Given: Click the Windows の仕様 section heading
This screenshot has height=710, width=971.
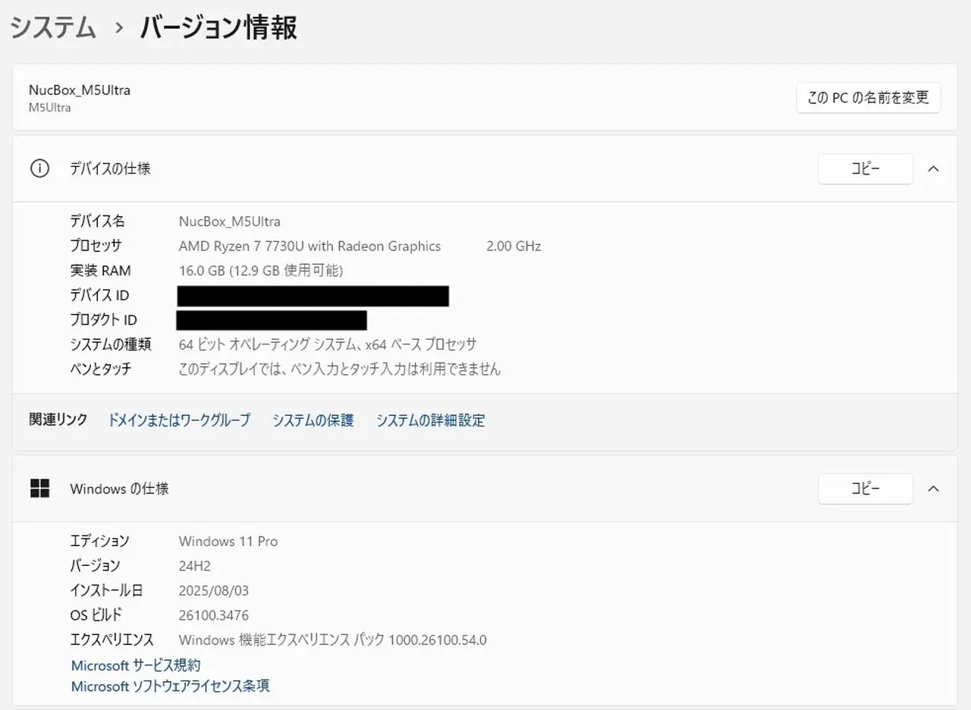Looking at the screenshot, I should 119,489.
